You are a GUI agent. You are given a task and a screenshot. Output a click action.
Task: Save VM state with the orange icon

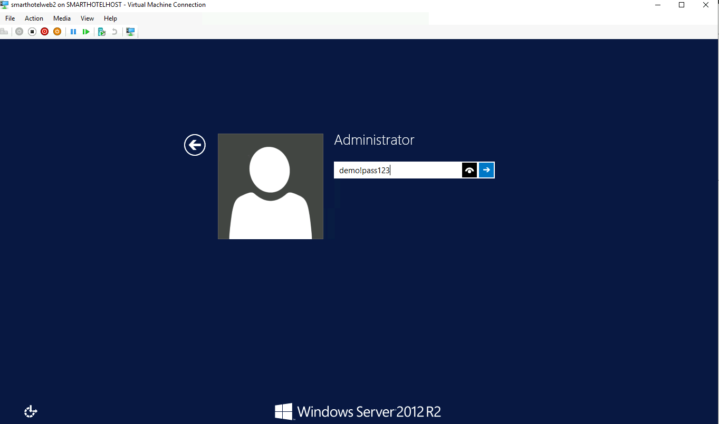point(57,32)
